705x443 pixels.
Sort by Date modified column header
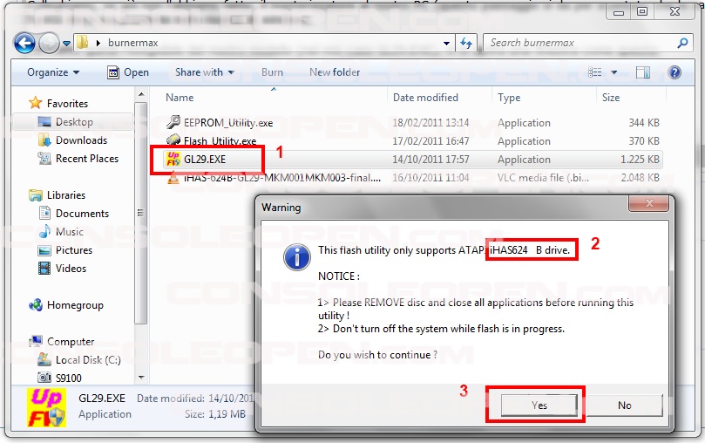pyautogui.click(x=425, y=98)
